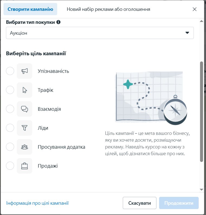Click the shopping bag icon for Продажі
206x215 pixels.
pyautogui.click(x=24, y=166)
